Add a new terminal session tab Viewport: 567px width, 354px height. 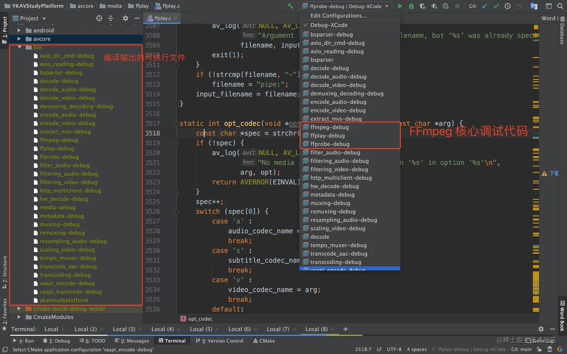345,329
